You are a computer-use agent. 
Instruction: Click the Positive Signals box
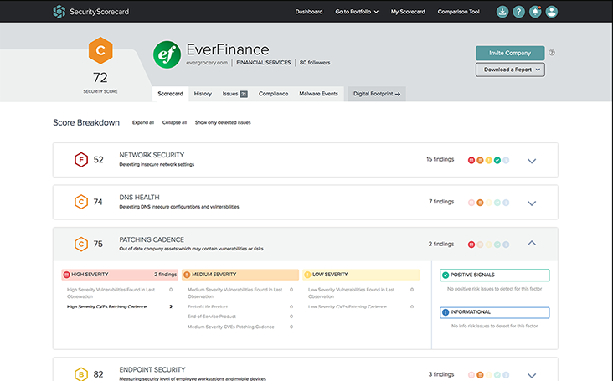coord(495,275)
